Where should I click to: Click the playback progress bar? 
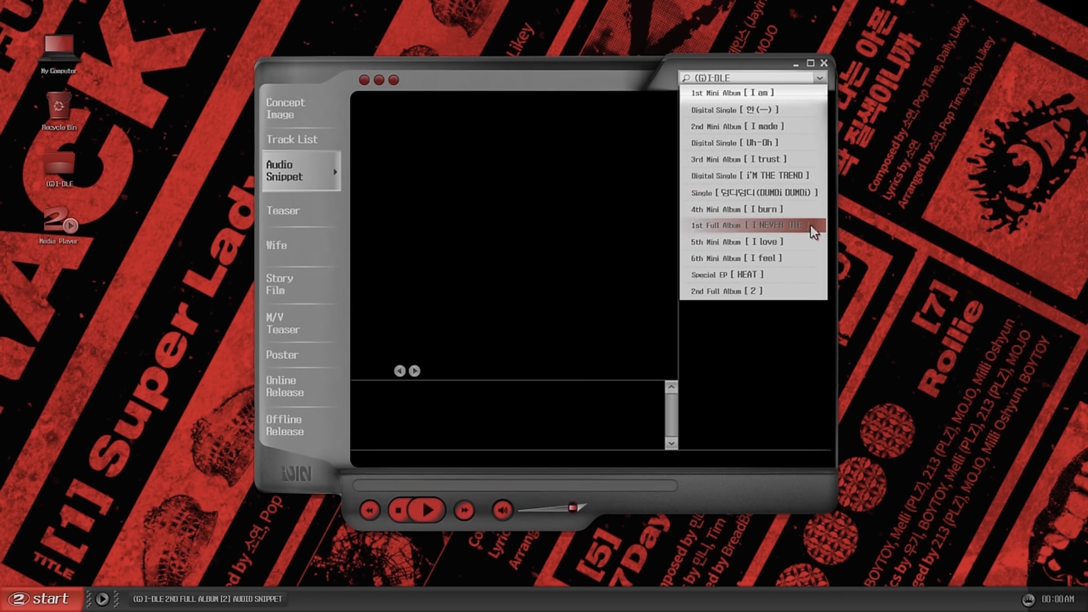(x=515, y=485)
